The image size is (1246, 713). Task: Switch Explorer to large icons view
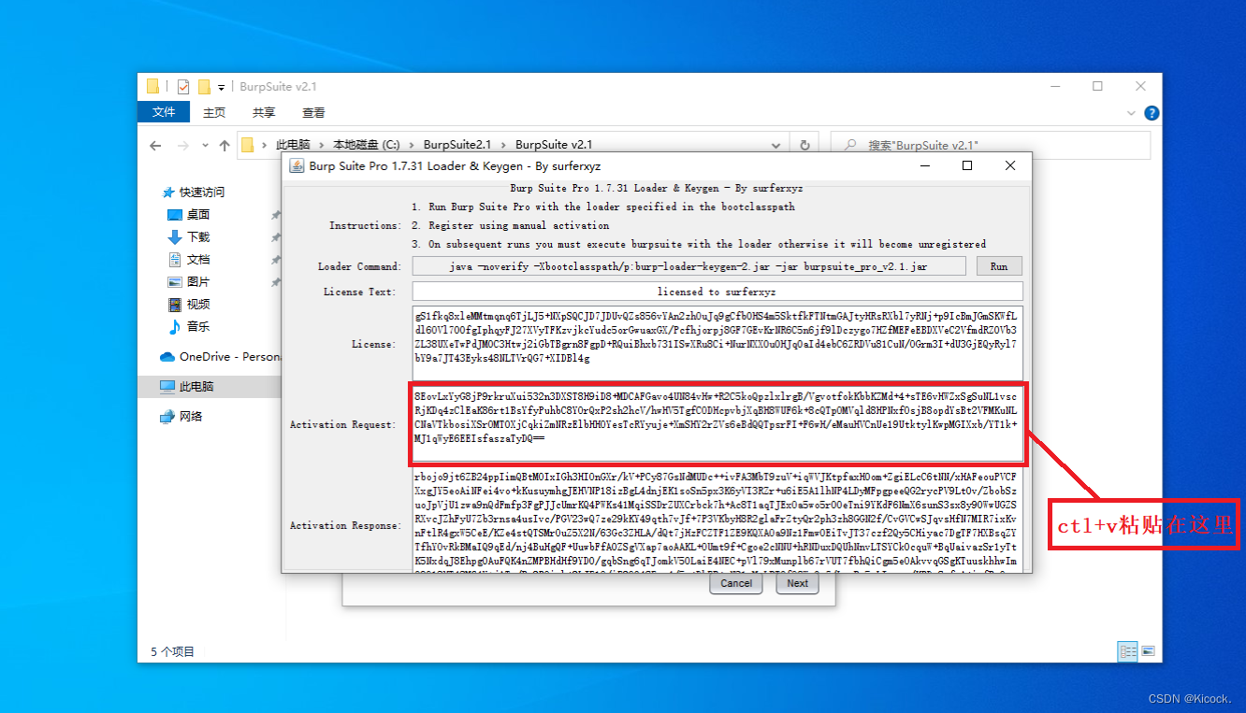(1148, 650)
